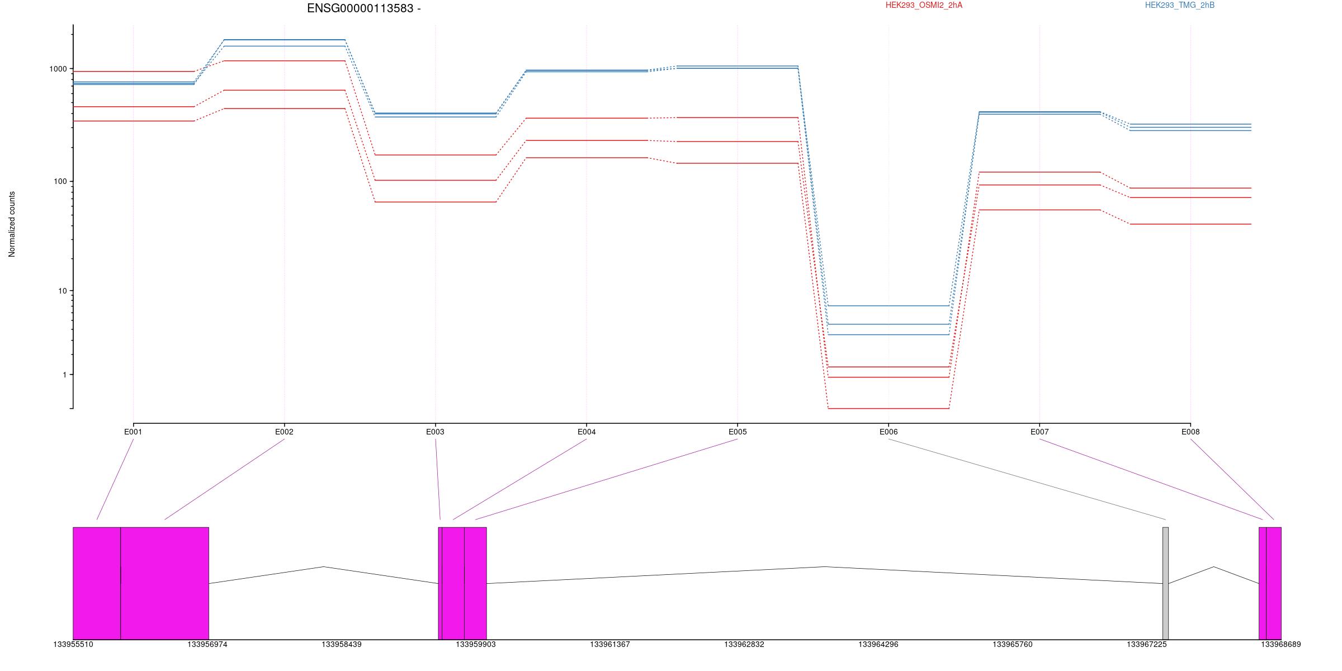Click the rightmost magenta exon block E008

1274,583
